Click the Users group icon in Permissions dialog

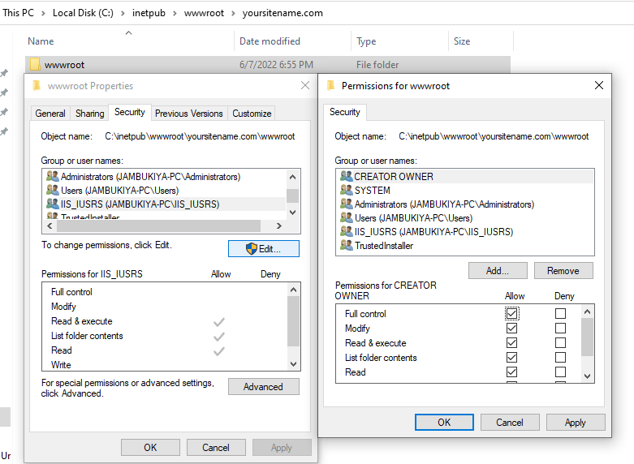point(347,218)
